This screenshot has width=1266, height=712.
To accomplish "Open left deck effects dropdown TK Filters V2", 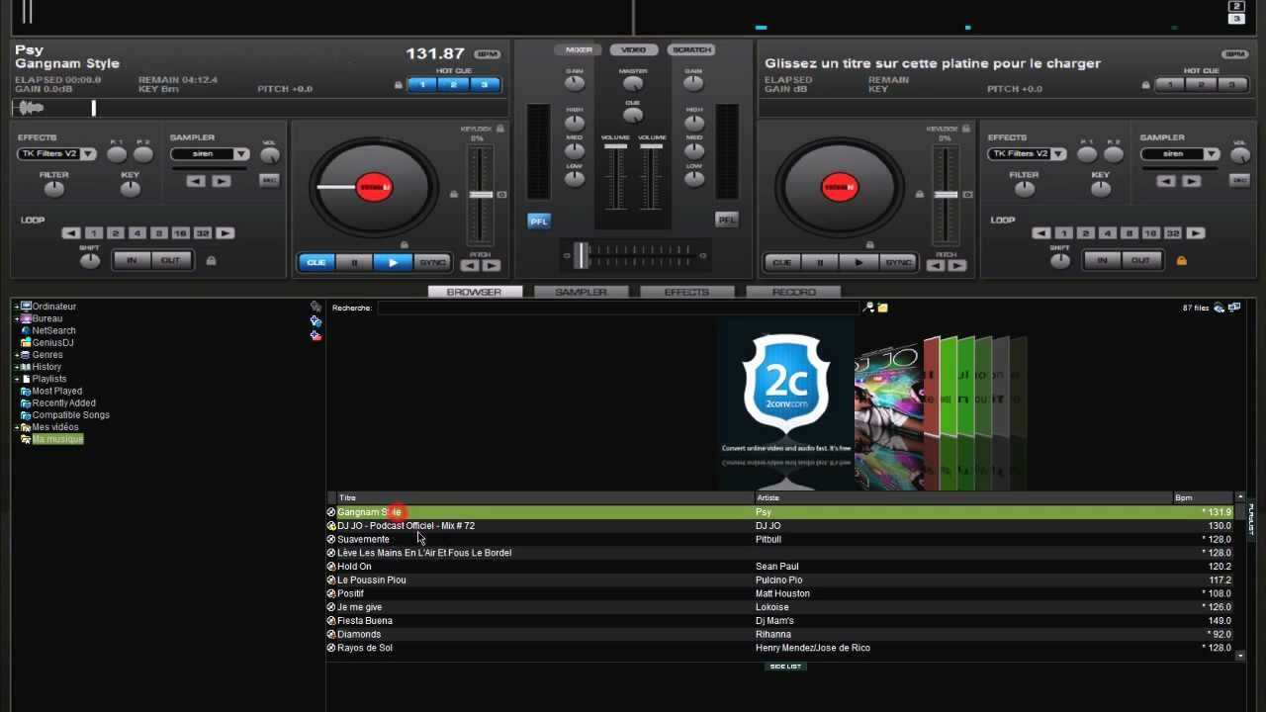I will pos(57,154).
